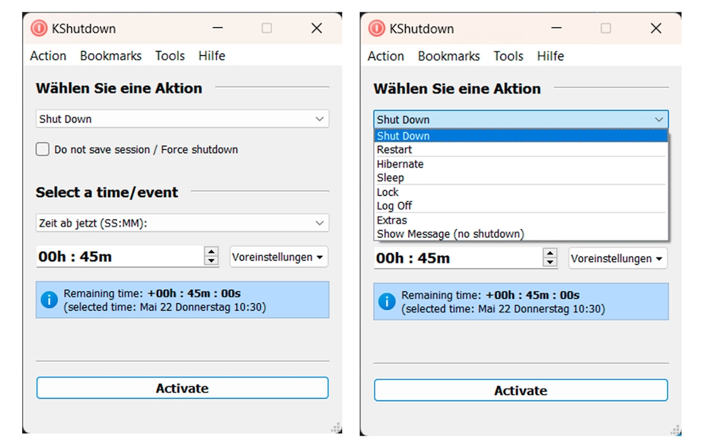
Task: Click blue info icon in left window
Action: 49,300
